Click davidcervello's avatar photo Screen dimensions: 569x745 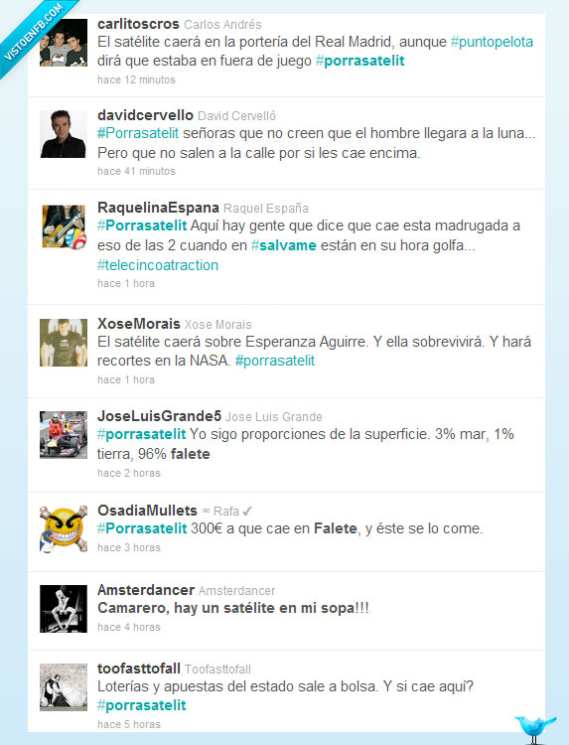tap(64, 134)
